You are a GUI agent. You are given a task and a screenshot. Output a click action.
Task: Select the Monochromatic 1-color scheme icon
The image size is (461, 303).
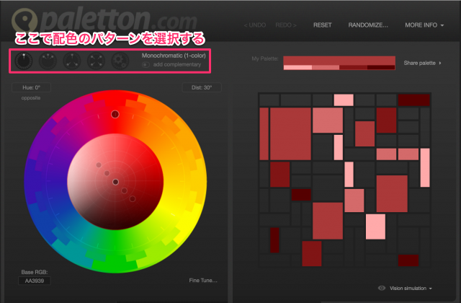click(x=24, y=61)
